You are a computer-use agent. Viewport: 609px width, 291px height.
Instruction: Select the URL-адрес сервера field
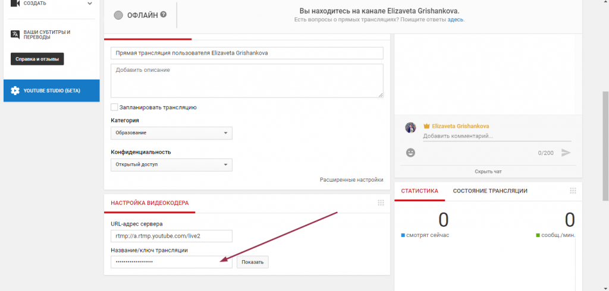(171, 236)
